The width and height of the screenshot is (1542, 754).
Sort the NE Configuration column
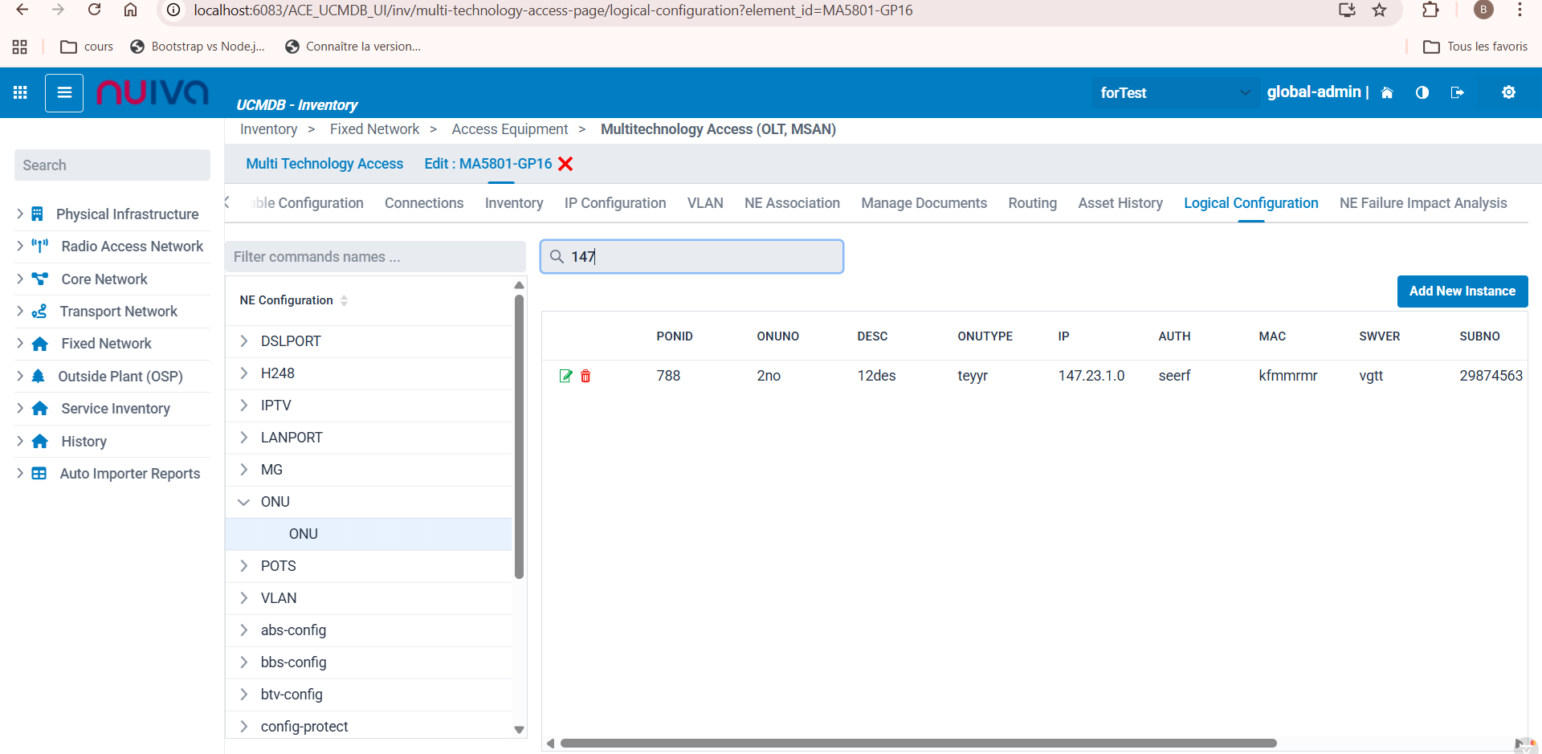coord(344,300)
